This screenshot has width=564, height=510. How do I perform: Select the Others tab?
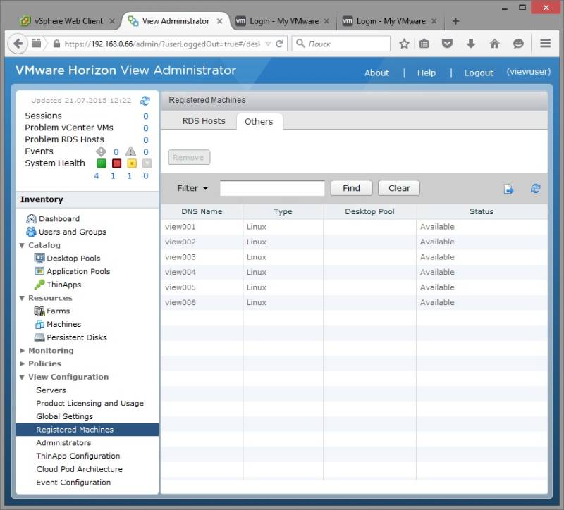259,121
